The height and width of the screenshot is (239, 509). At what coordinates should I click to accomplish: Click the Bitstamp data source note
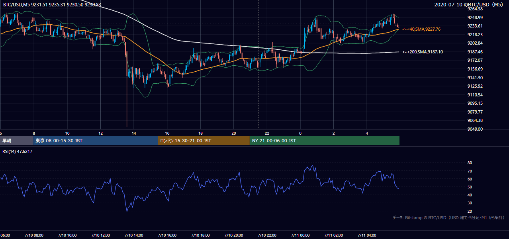click(x=448, y=218)
